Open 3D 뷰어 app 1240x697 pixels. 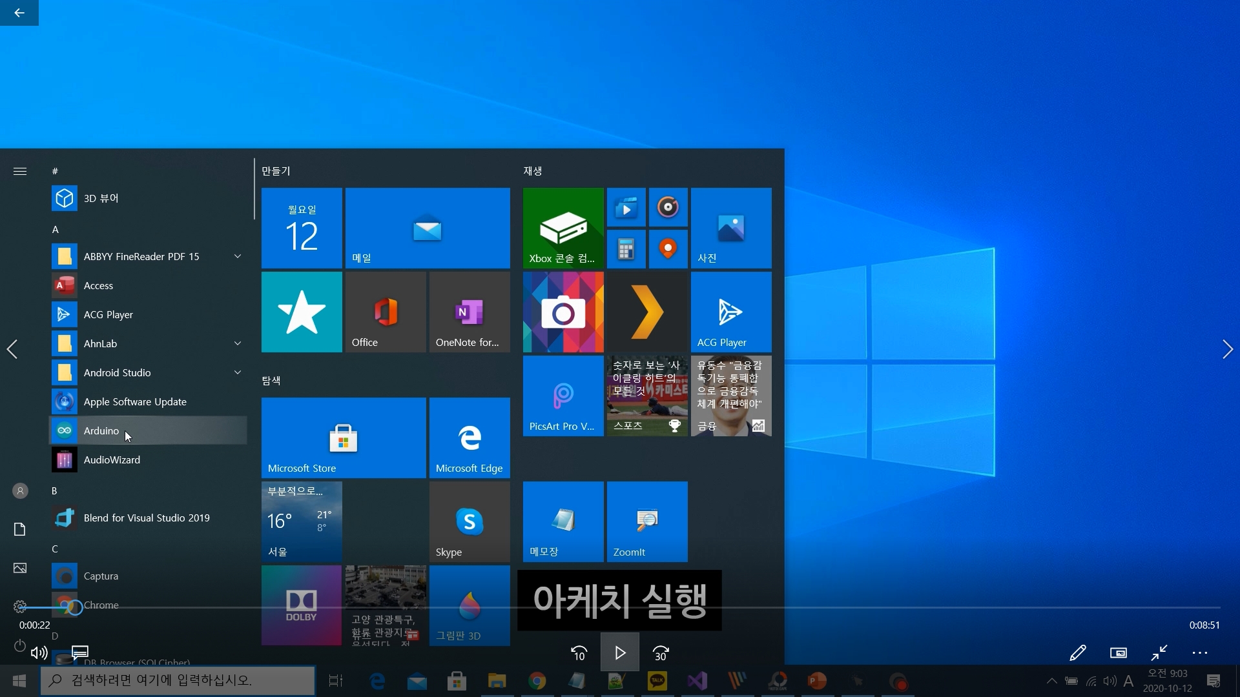(x=149, y=198)
